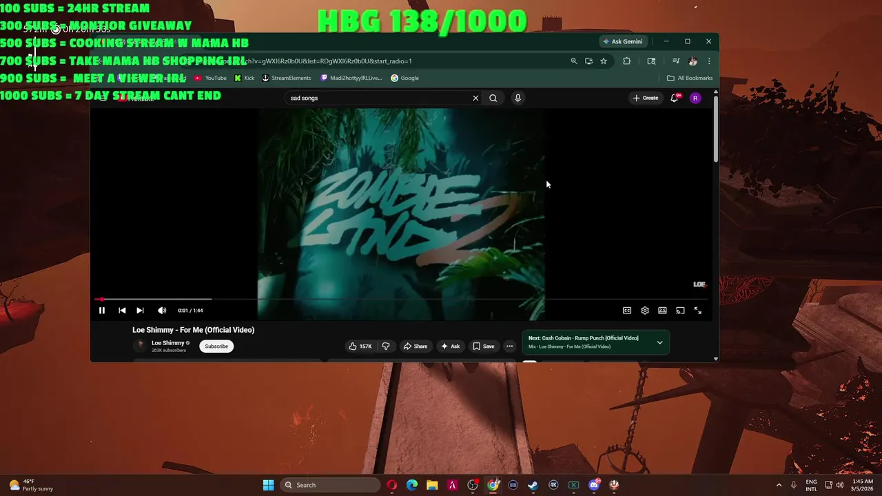The width and height of the screenshot is (882, 496).
Task: Subscribe to the Loe Shimmy channel
Action: click(216, 347)
